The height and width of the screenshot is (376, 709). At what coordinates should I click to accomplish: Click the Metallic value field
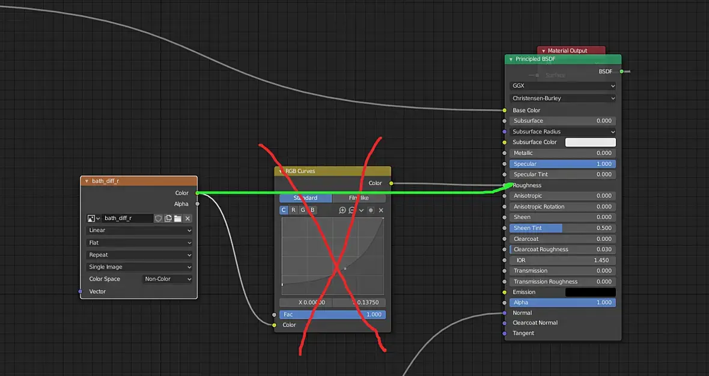[x=562, y=153]
